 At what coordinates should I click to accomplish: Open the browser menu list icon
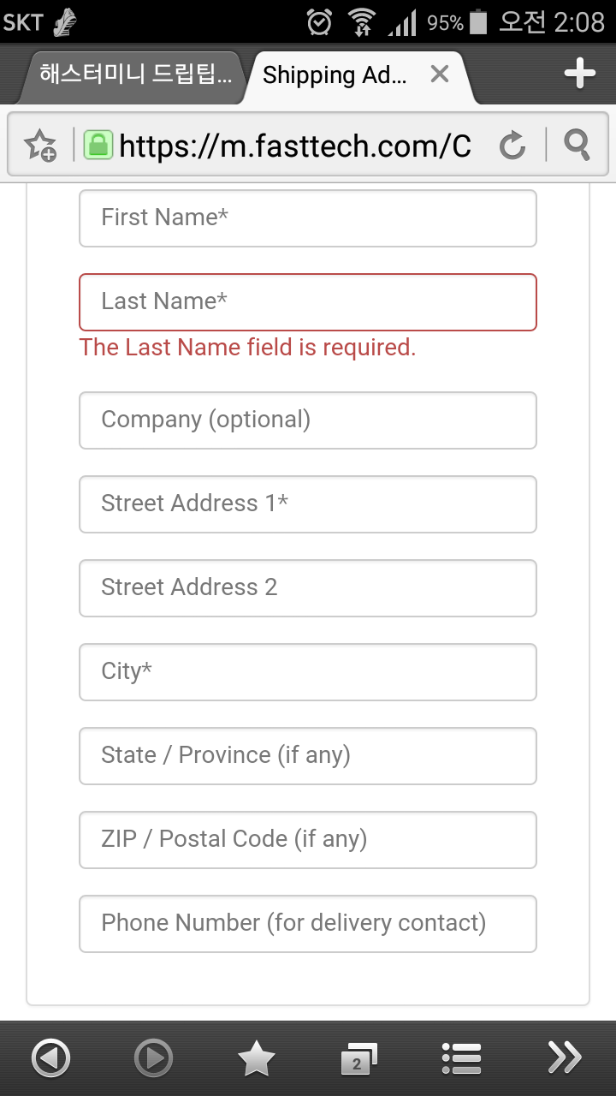(461, 1058)
